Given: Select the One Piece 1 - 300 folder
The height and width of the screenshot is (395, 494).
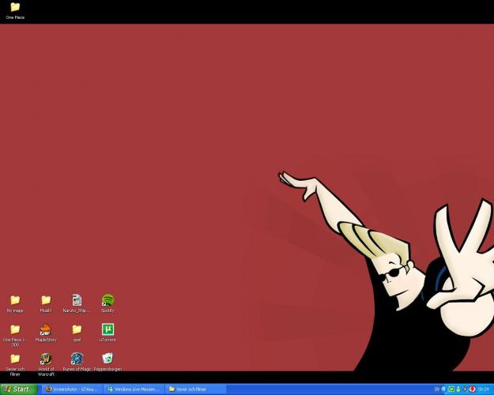Looking at the screenshot, I should point(15,329).
